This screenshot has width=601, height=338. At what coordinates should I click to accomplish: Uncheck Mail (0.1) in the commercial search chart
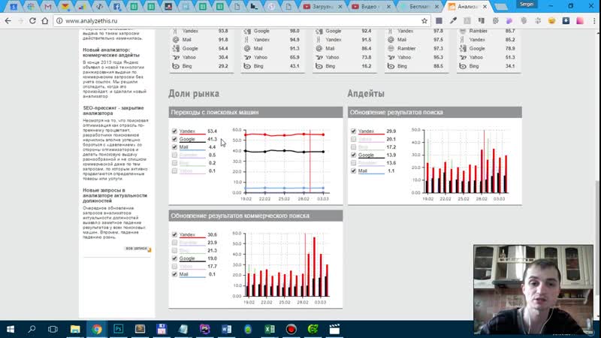(x=174, y=274)
